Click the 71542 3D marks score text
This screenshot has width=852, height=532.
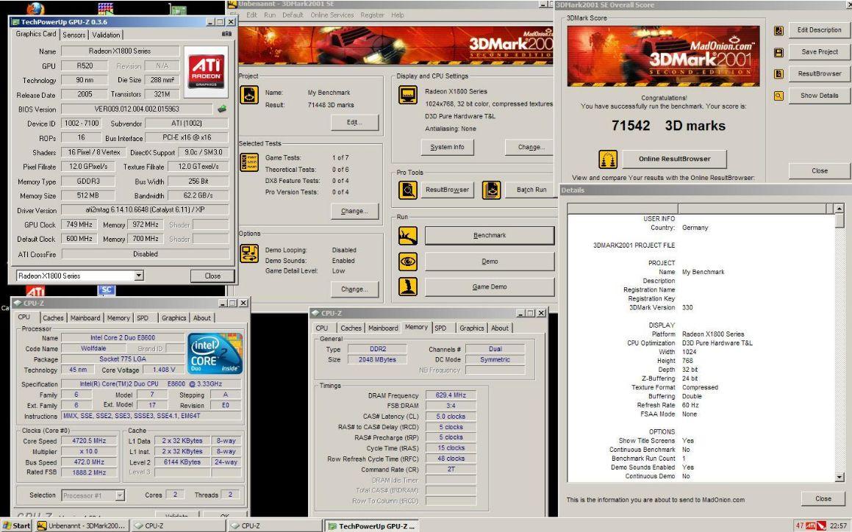click(x=668, y=126)
